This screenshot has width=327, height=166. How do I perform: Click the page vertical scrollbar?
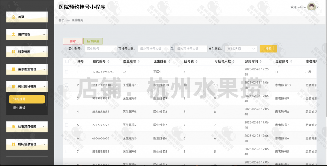(326, 59)
